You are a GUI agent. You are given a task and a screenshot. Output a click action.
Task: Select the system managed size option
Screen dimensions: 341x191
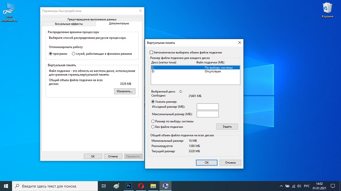coord(153,121)
